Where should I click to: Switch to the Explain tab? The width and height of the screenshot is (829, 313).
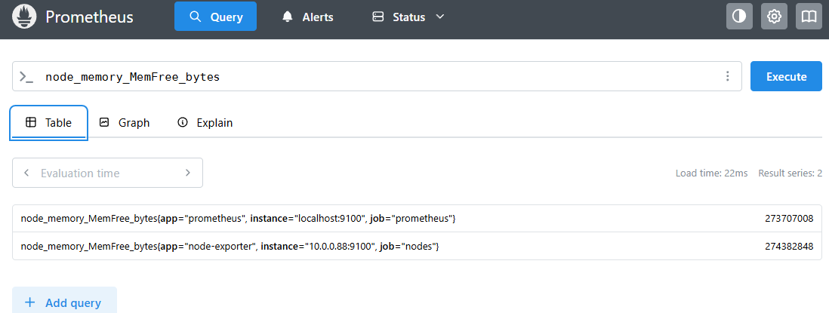click(x=205, y=122)
